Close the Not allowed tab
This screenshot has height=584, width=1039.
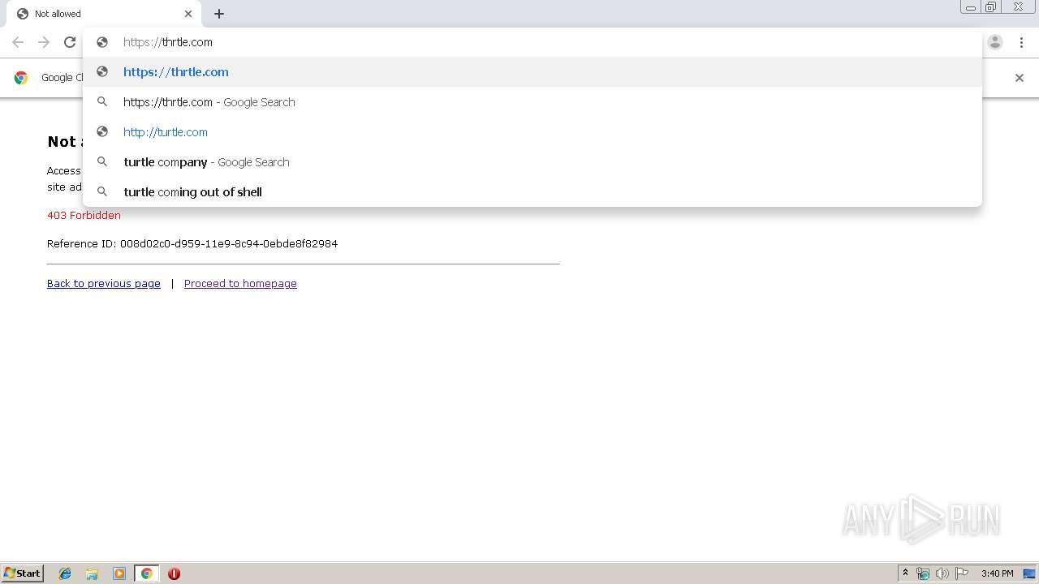pos(188,14)
